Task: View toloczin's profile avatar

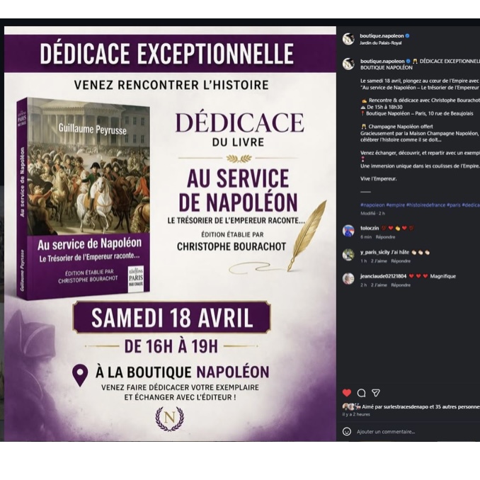Action: pos(348,231)
